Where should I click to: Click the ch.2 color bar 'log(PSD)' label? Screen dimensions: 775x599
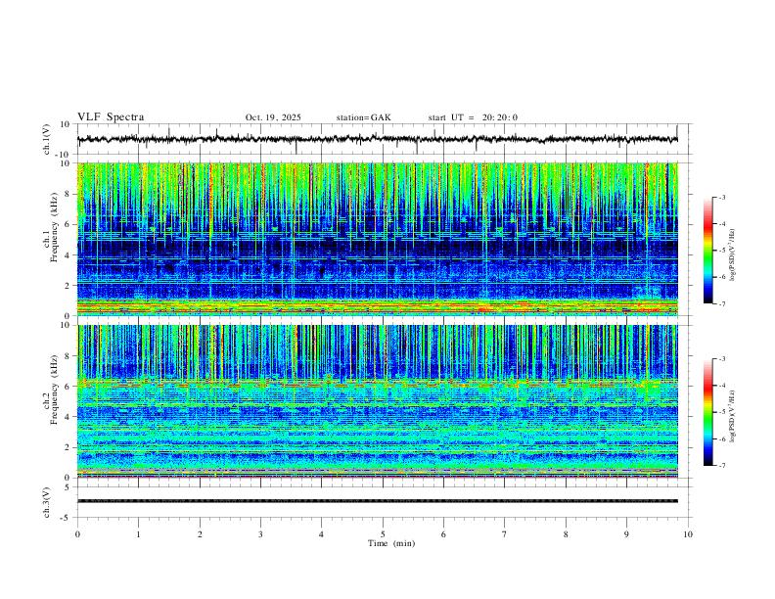[x=733, y=417]
